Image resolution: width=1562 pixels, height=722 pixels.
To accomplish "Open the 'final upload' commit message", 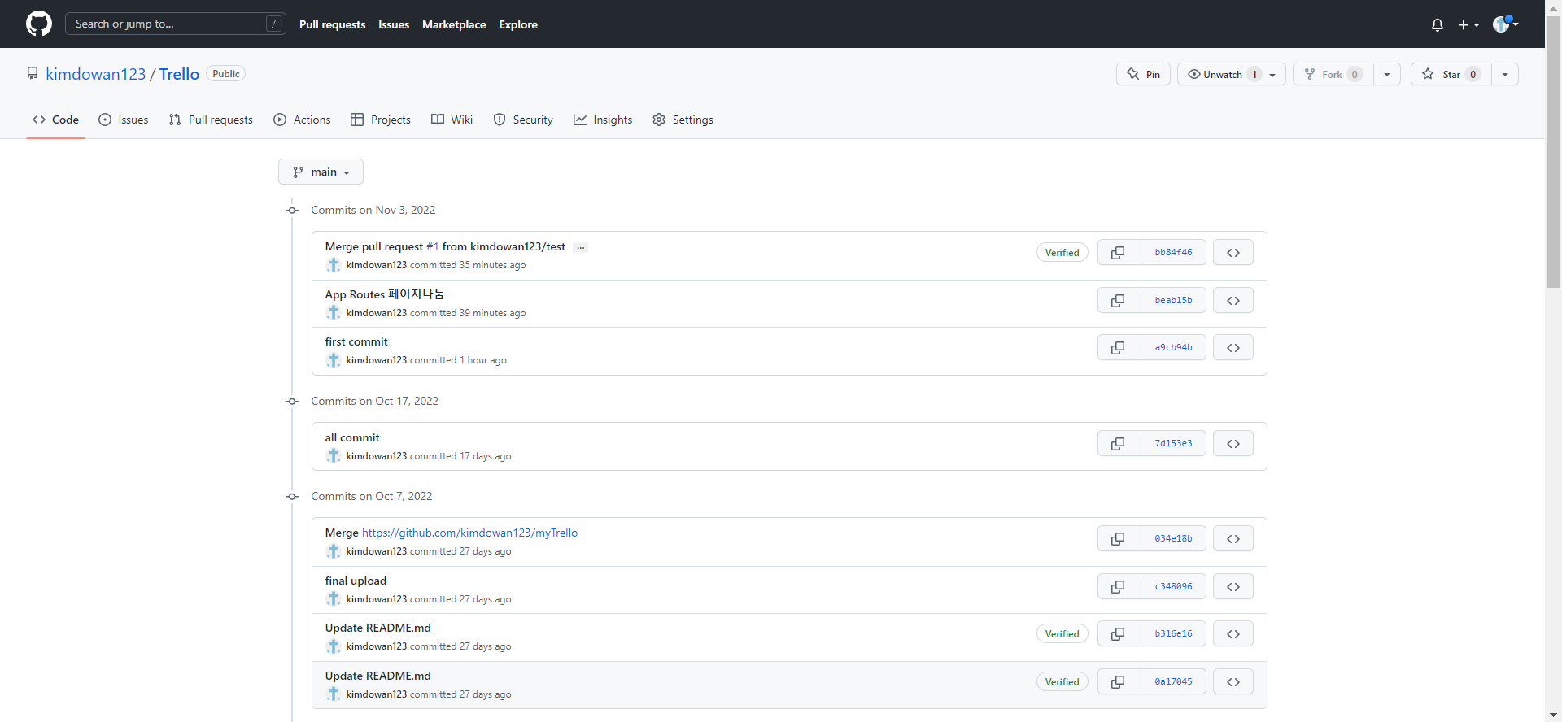I will click(x=356, y=581).
